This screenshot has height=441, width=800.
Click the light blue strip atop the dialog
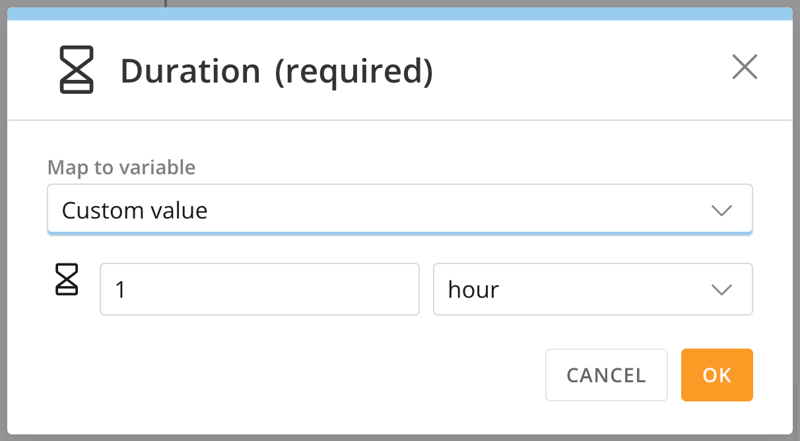pyautogui.click(x=400, y=14)
